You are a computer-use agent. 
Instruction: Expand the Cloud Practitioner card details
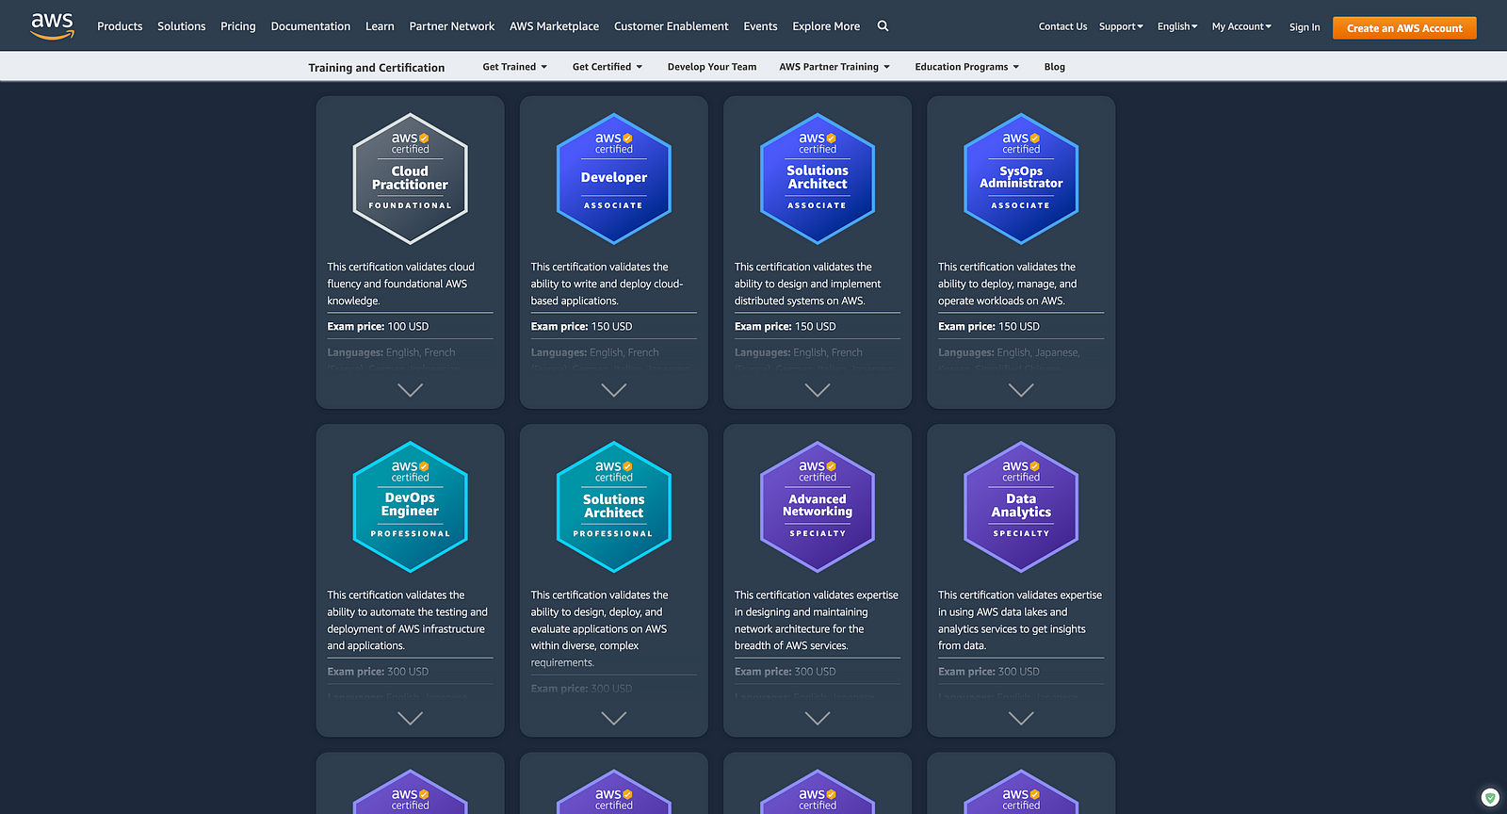(411, 390)
